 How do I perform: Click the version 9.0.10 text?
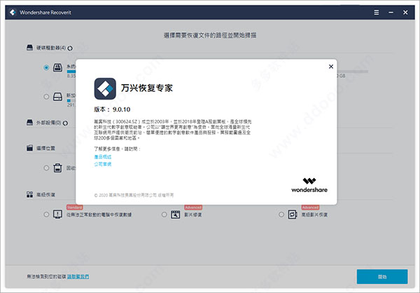112,109
